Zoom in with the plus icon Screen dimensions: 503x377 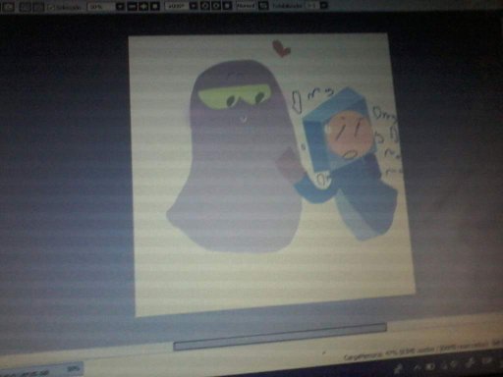point(143,6)
